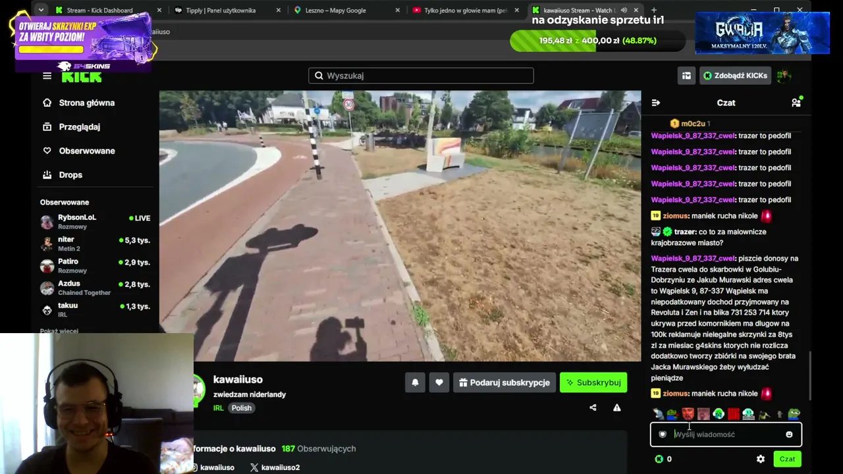Collapse the chat panel with the arrow icon
843x474 pixels.
(x=655, y=103)
